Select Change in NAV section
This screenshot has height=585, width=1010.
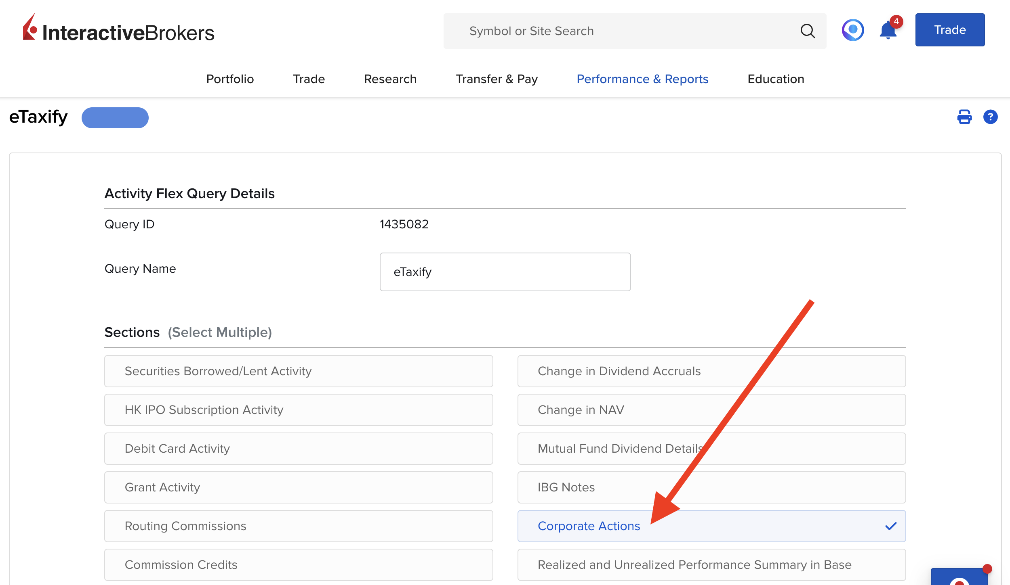(711, 410)
